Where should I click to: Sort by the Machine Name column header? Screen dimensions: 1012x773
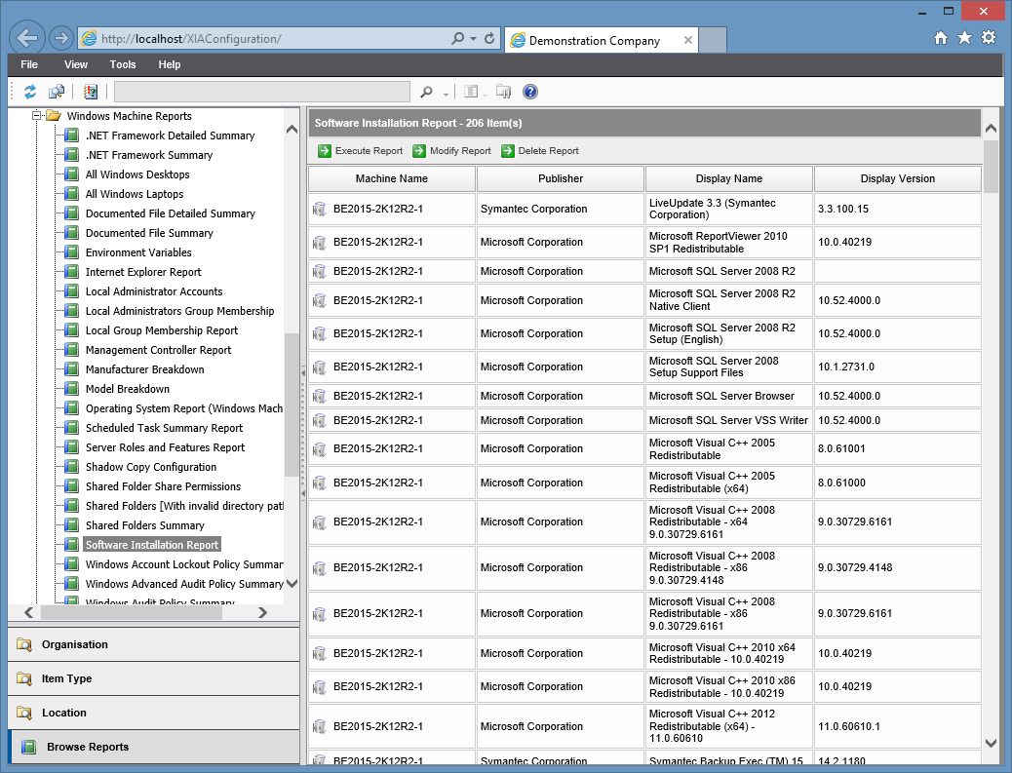392,178
